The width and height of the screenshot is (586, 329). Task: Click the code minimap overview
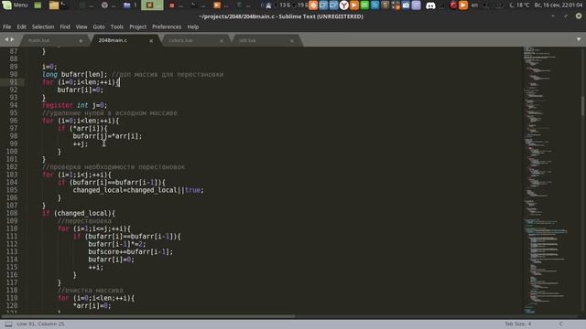(x=550, y=180)
